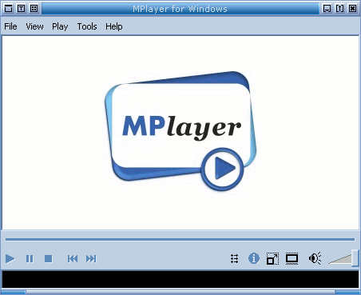Viewport: 361px width, 295px height.
Task: Start playback with the Play button
Action: [x=10, y=258]
